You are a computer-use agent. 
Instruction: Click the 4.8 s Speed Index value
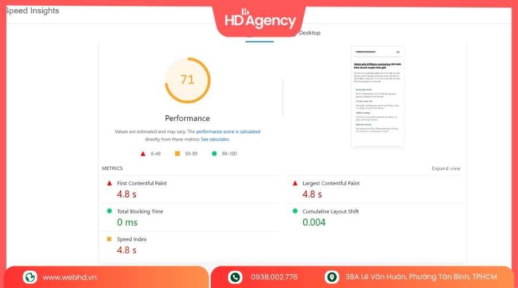[x=127, y=250]
